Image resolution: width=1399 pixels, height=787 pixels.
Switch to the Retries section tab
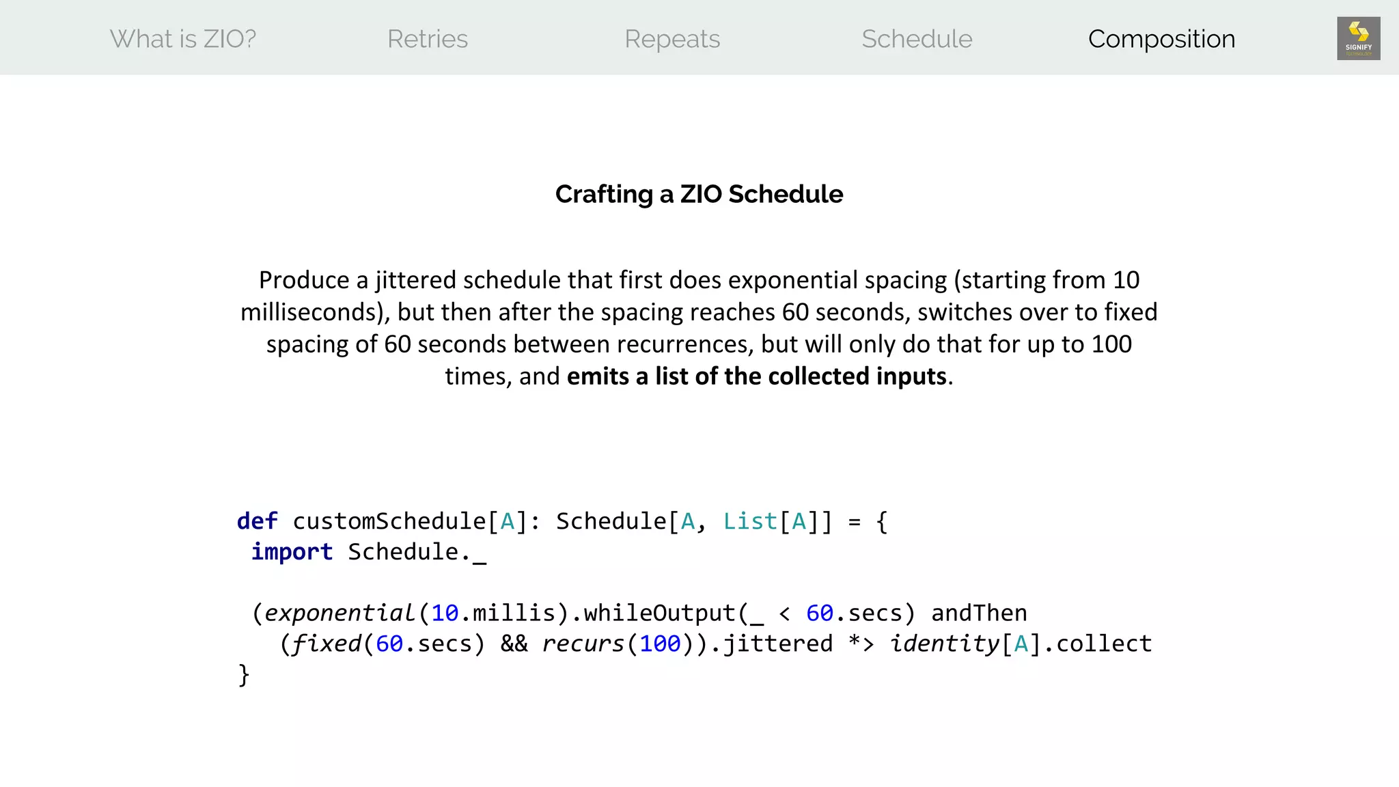[428, 39]
